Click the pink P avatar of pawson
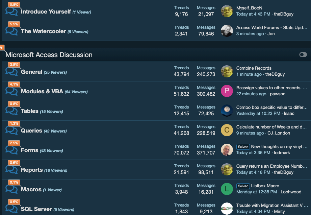311x215 pixels. tap(227, 91)
